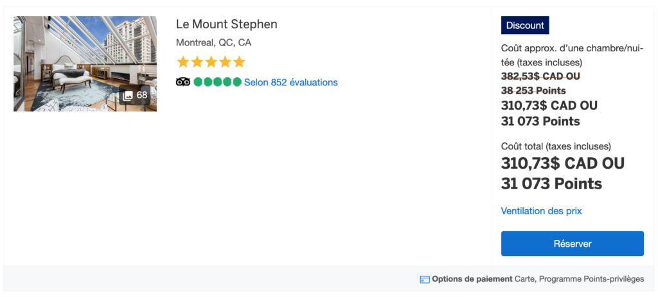Click the first green TripAdvisor rating bubble
658x297 pixels.
[x=199, y=82]
